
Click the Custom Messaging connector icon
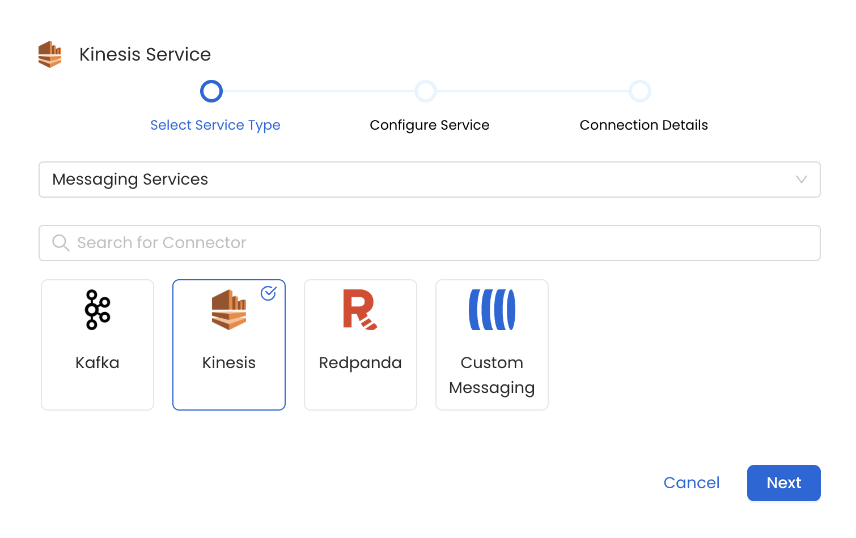[491, 309]
